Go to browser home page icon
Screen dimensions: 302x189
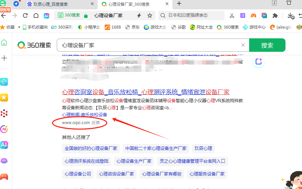point(36,15)
